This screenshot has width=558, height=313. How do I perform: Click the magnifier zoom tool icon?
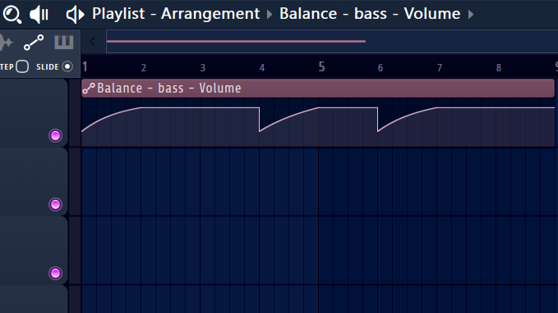pos(12,15)
